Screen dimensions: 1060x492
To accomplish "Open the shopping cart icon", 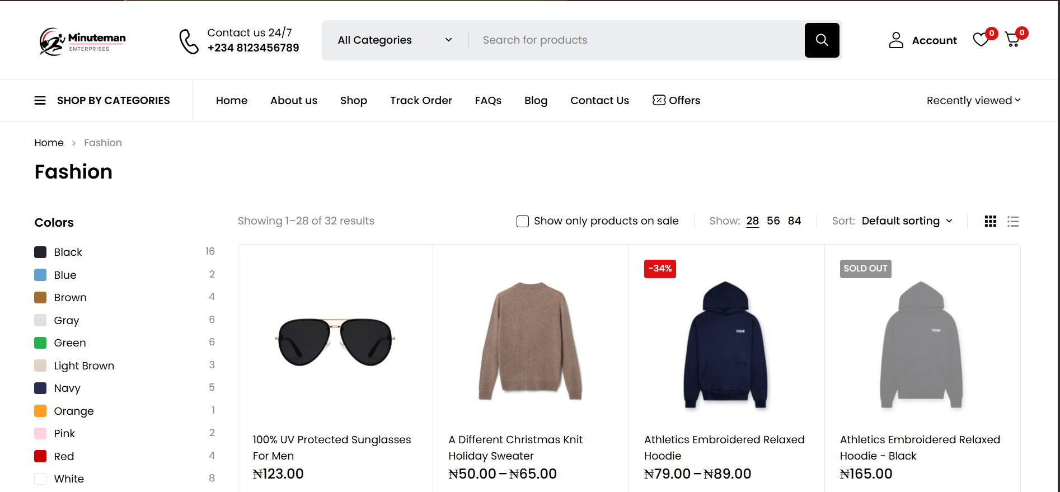I will click(1012, 40).
